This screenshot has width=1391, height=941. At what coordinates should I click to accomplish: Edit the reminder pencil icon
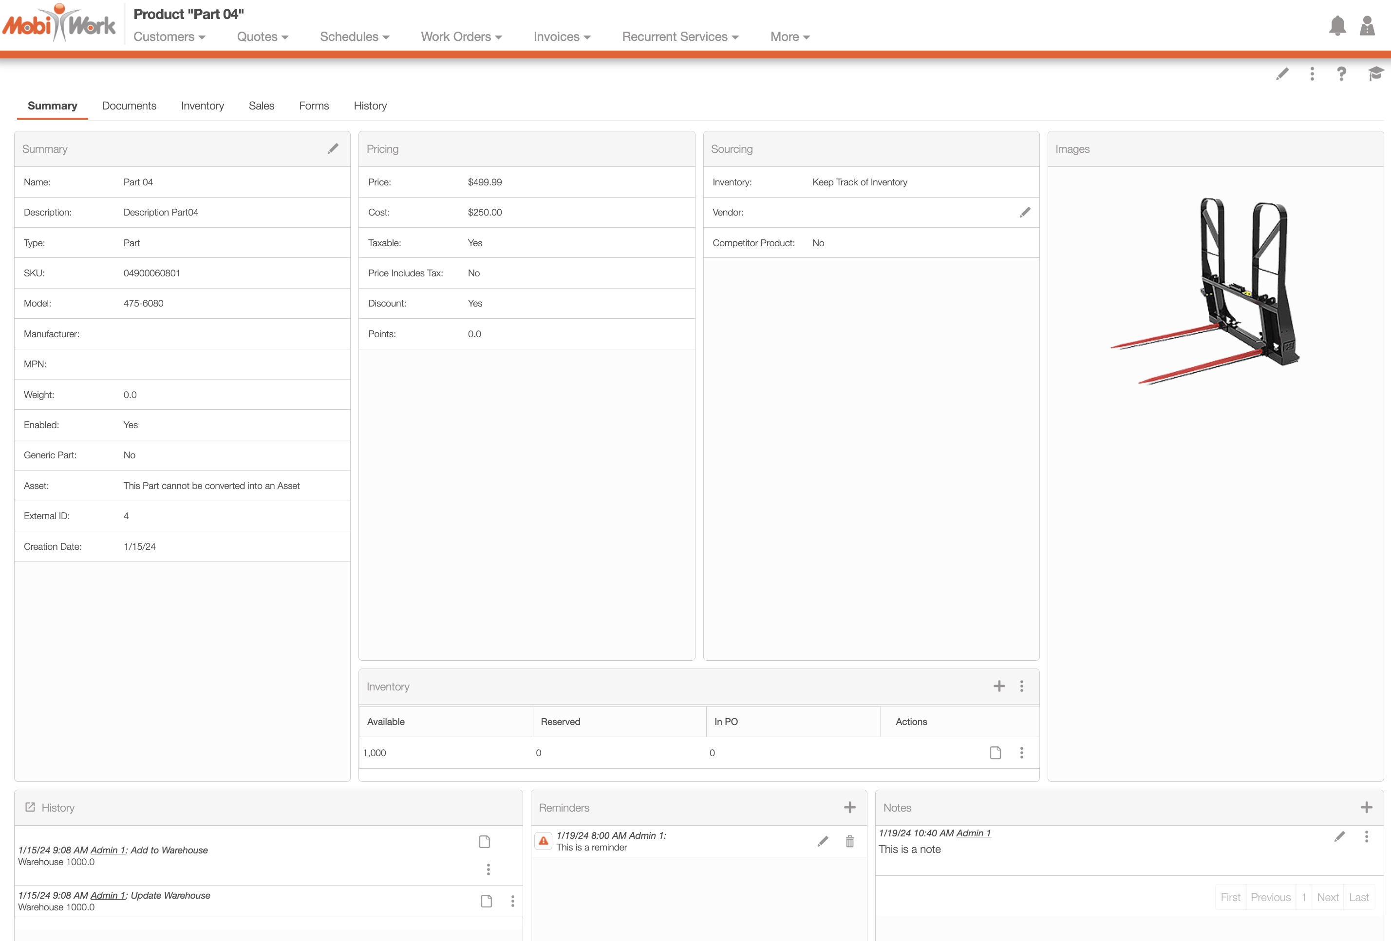tap(823, 841)
